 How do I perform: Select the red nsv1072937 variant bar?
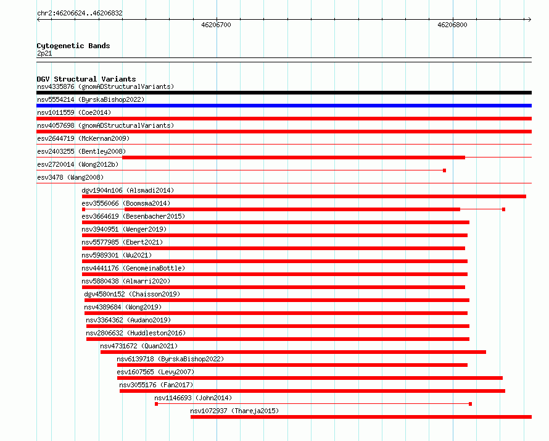tap(361, 417)
